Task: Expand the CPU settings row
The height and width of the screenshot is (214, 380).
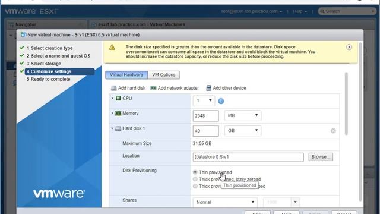Action: pyautogui.click(x=112, y=98)
